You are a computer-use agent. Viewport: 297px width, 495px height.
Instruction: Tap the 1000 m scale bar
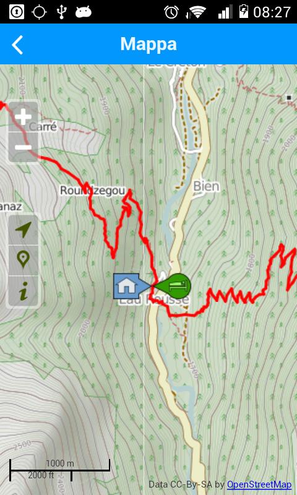point(60,470)
